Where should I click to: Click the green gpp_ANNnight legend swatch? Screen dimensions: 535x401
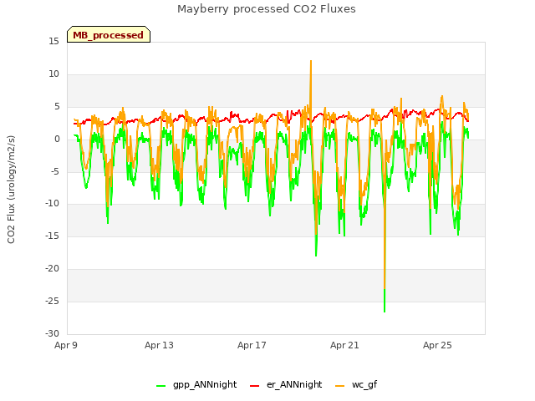(160, 386)
